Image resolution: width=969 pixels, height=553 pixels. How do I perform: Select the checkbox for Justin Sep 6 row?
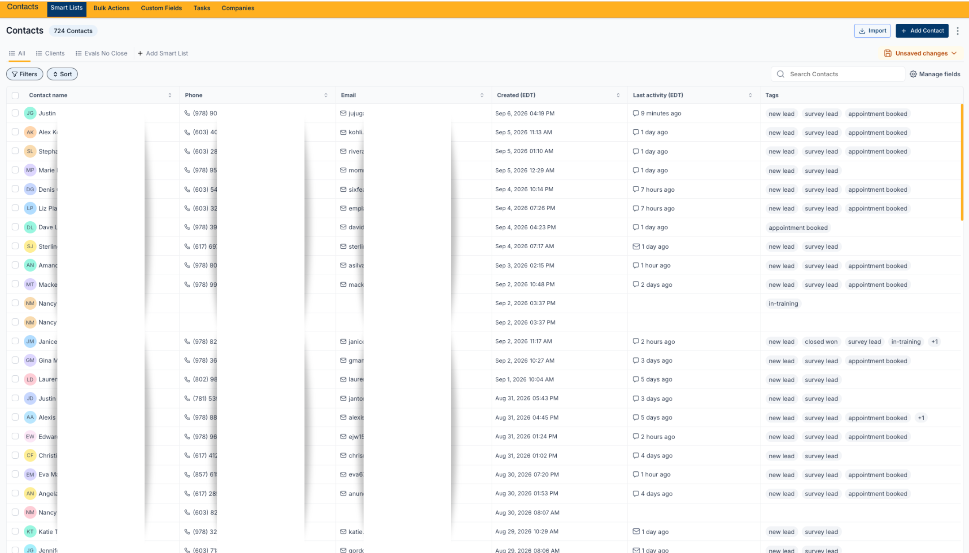(x=15, y=113)
